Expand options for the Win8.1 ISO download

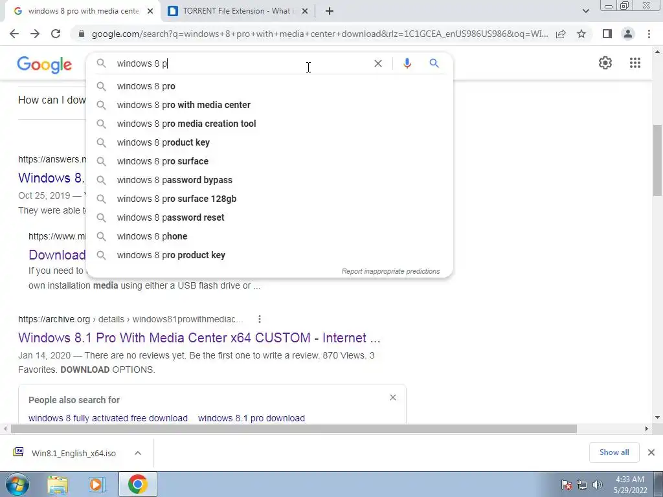[x=138, y=453]
